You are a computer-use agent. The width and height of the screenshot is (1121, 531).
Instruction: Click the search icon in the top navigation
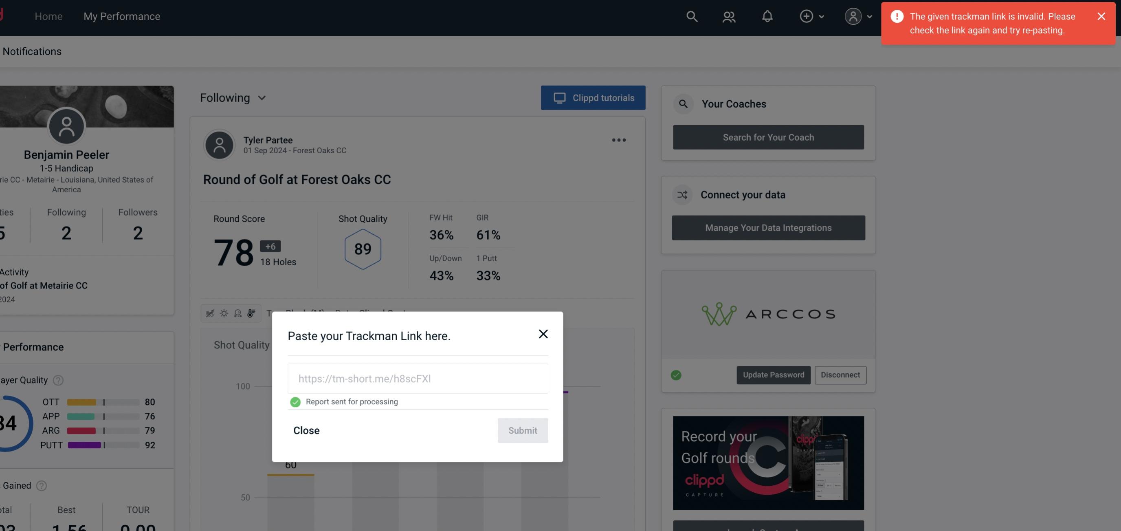[691, 15]
